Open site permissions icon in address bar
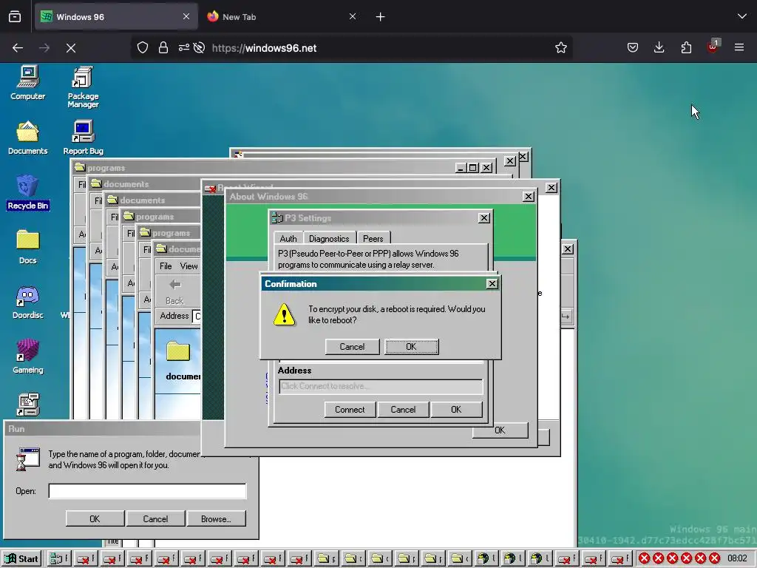The image size is (757, 568). [x=184, y=48]
